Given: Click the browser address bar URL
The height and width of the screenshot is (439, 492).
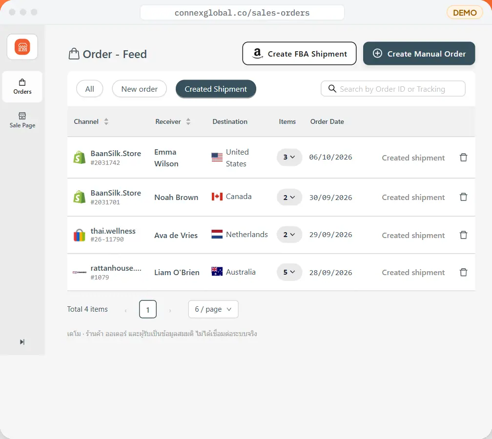Looking at the screenshot, I should point(242,13).
